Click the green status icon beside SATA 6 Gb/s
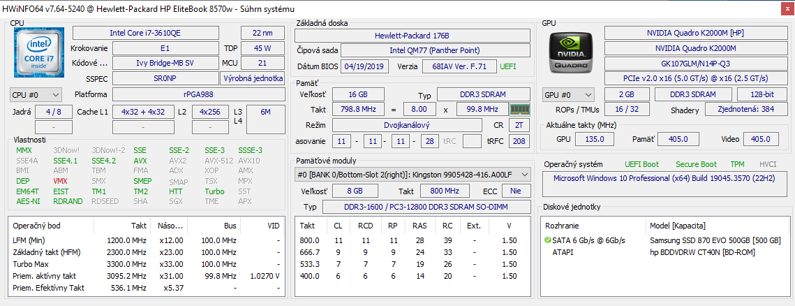Screen dimensions: 795x306 click(548, 240)
